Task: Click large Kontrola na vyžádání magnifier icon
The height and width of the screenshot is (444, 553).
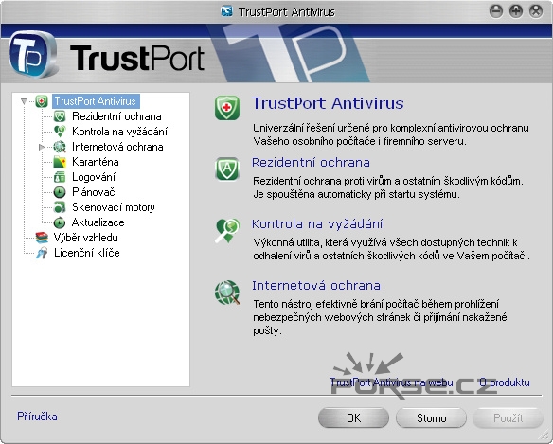Action: click(227, 231)
